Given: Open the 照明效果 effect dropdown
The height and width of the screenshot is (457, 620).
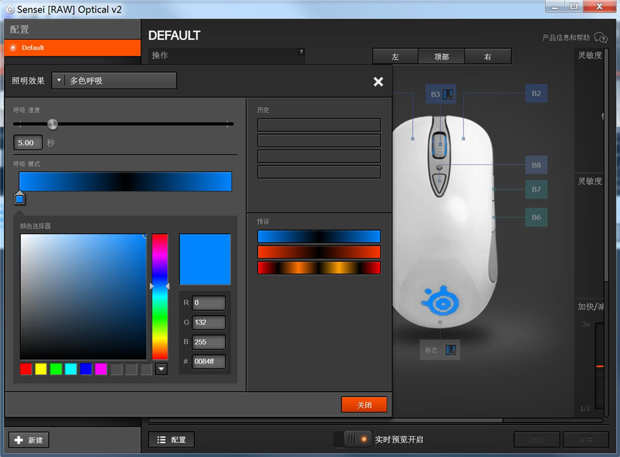Looking at the screenshot, I should pos(114,80).
